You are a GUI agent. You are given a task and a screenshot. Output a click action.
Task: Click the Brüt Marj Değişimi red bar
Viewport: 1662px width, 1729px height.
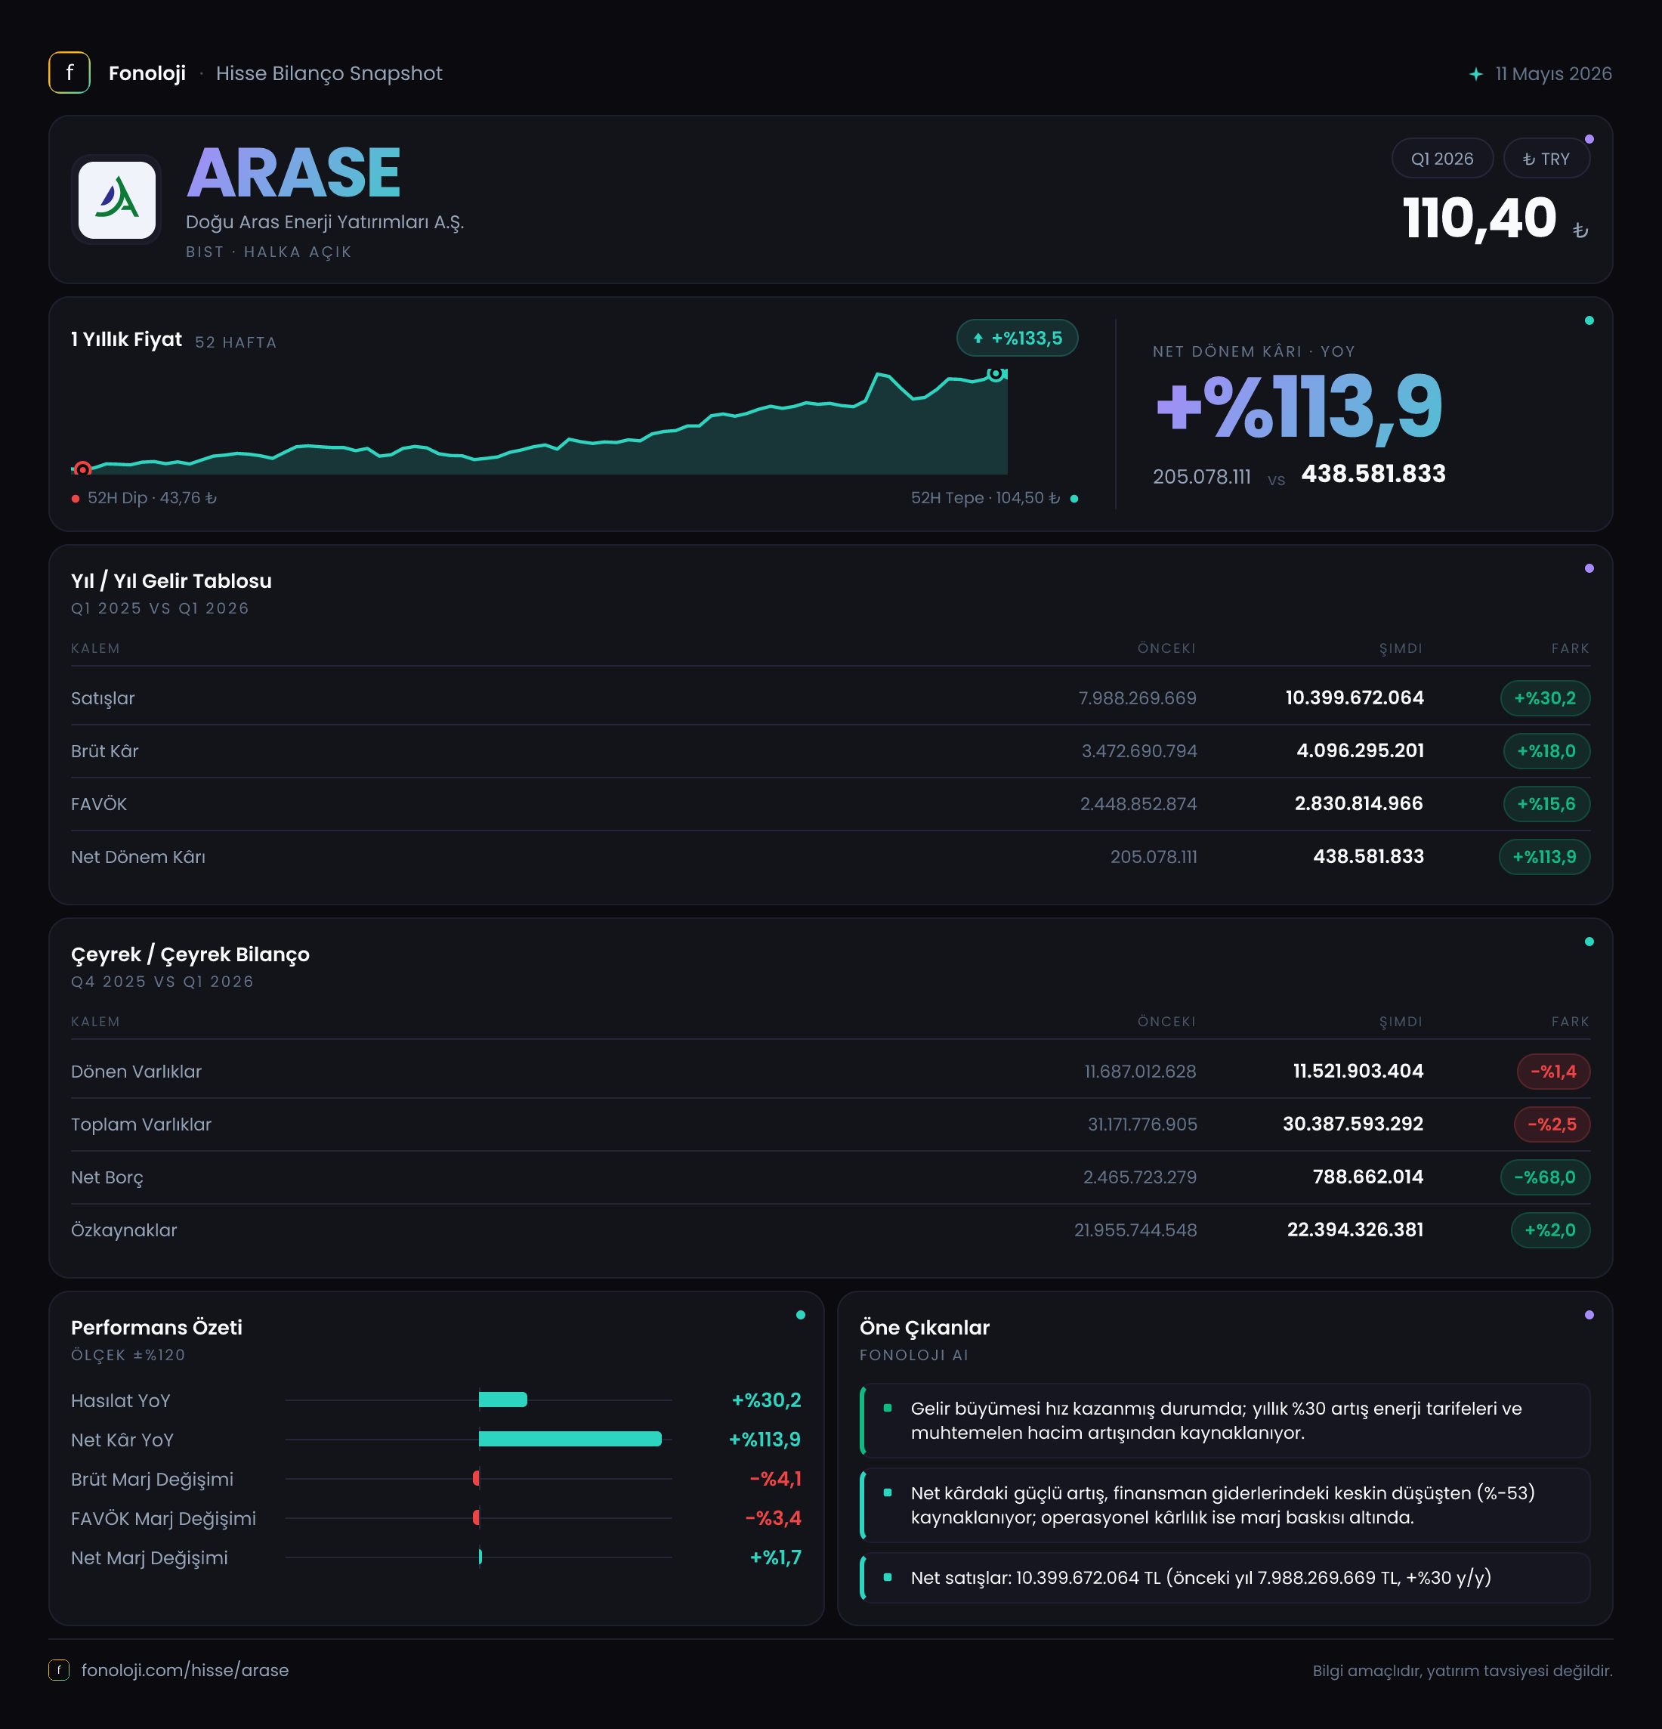coord(476,1477)
